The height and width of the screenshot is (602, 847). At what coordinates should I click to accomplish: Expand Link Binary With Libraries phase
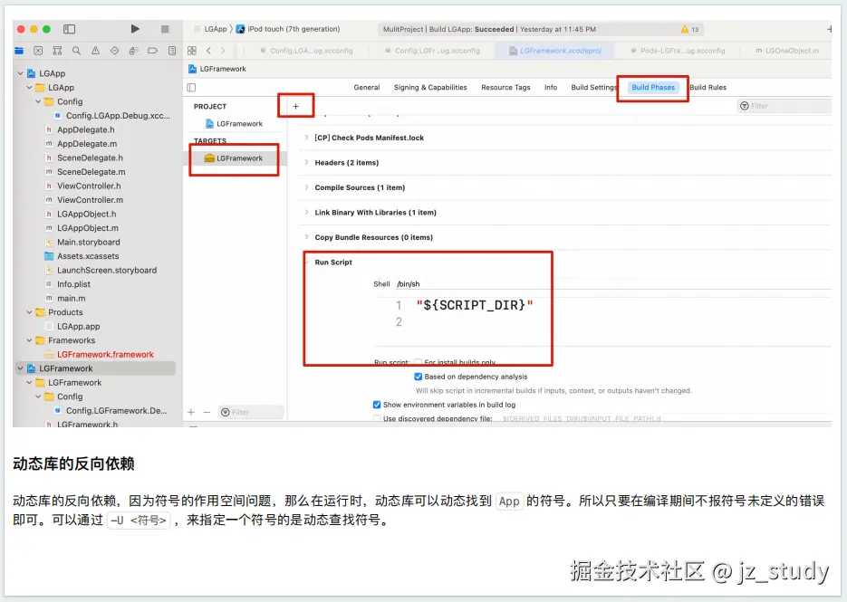pos(306,212)
